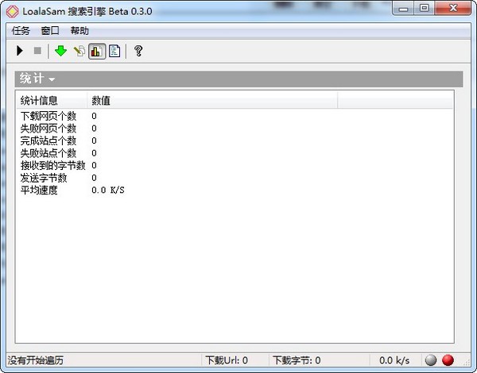Viewport: 477px width, 373px height.
Task: Click the green download arrow icon
Action: [x=60, y=51]
